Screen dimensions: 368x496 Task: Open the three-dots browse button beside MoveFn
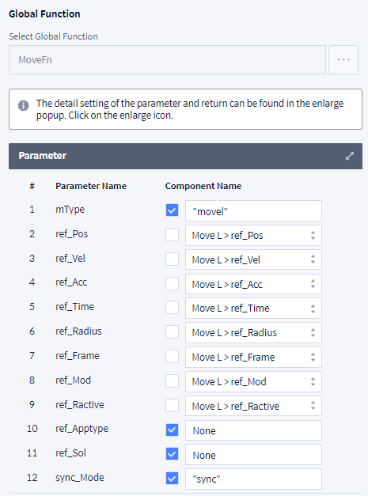tap(343, 60)
